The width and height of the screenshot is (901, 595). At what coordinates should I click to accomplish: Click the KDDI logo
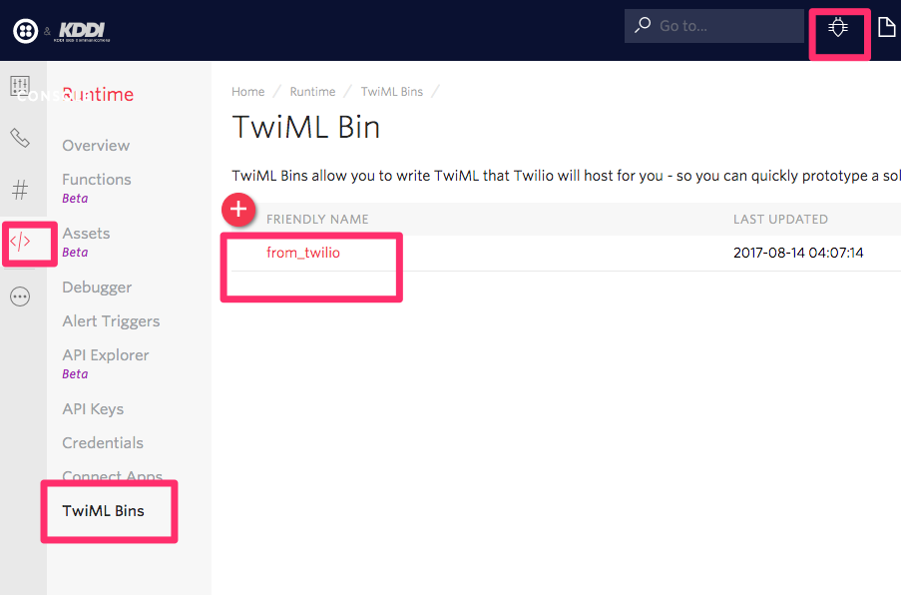[x=84, y=32]
